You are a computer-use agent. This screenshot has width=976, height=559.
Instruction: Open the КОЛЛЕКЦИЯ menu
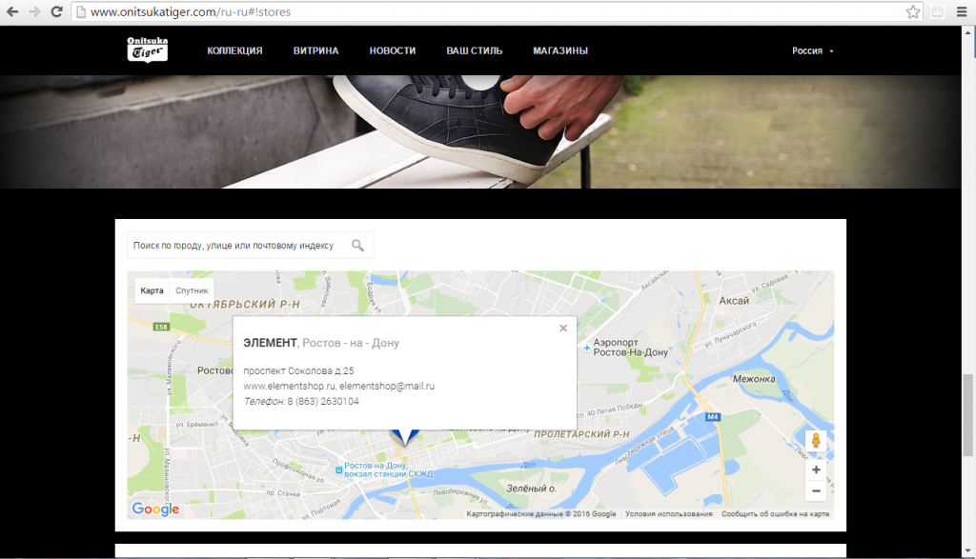(x=234, y=50)
